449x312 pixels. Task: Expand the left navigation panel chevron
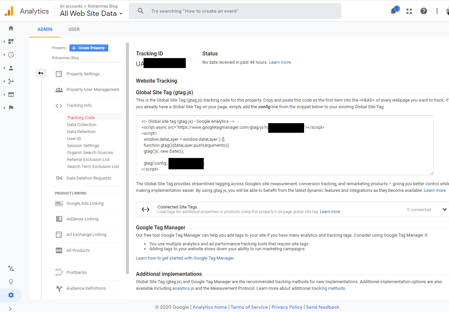(x=10, y=309)
